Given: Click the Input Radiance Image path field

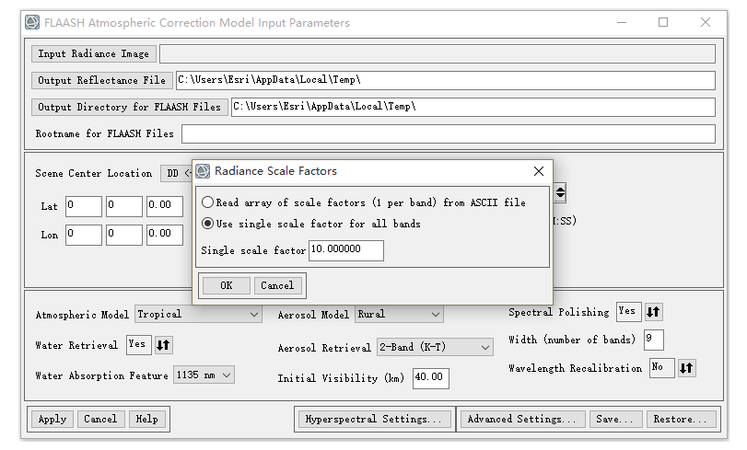Looking at the screenshot, I should click(x=438, y=53).
